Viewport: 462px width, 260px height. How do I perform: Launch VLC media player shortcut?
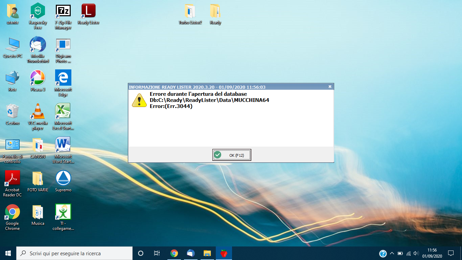point(38,117)
